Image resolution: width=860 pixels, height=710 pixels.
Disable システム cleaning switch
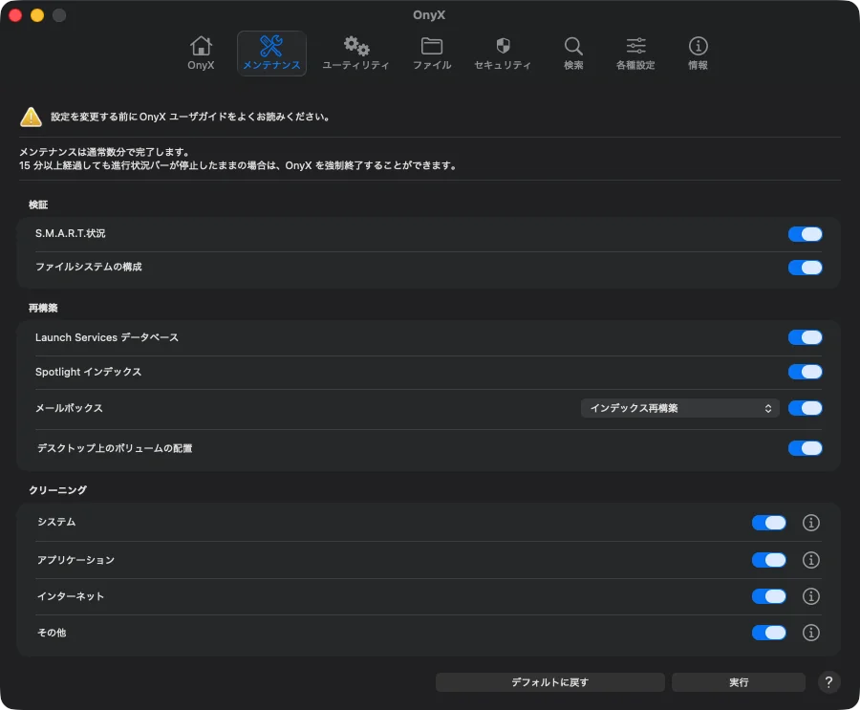[x=768, y=523]
